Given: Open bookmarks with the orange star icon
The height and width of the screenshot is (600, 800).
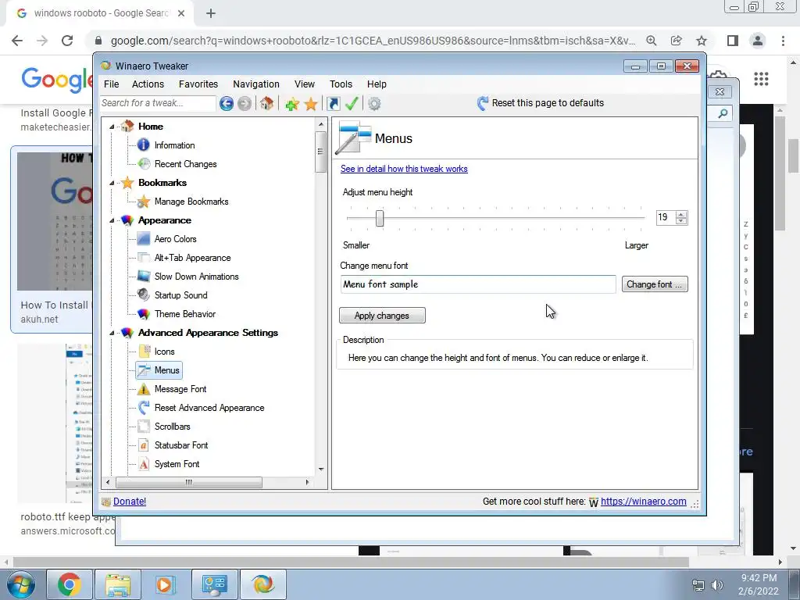Looking at the screenshot, I should click(311, 104).
